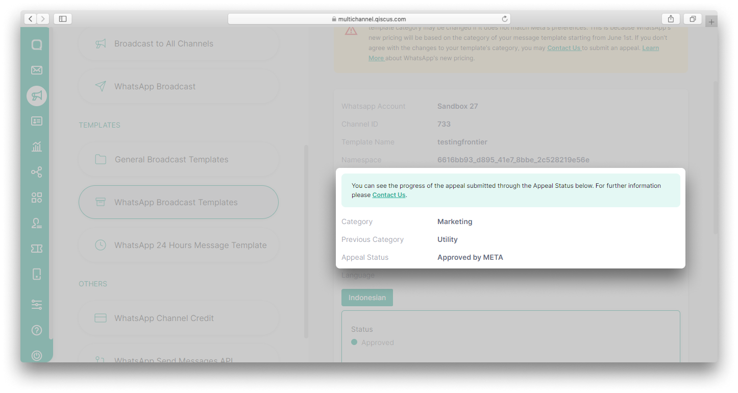The image size is (738, 393).
Task: Toggle the Safari sidebar button
Action: point(63,19)
